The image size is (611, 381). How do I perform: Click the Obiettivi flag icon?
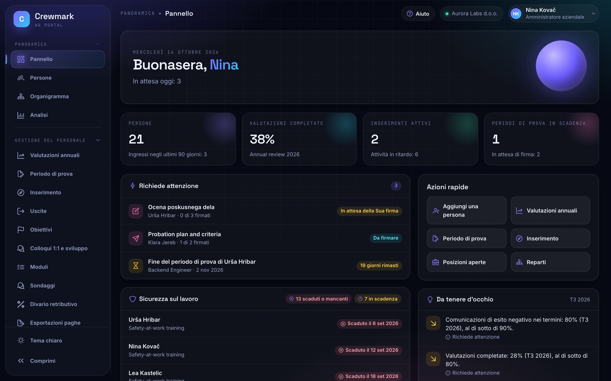21,230
